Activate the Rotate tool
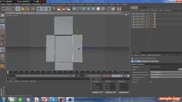Viewport: 182px width, 102px height. [28, 9]
